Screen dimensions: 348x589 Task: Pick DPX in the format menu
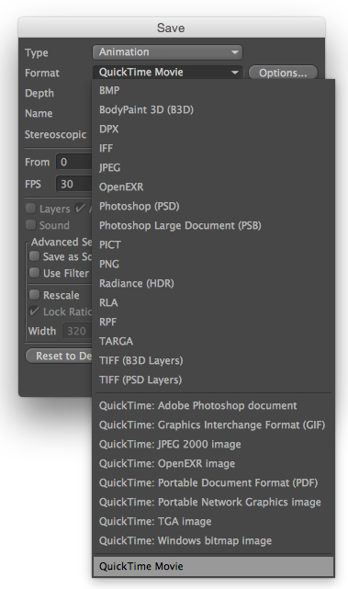pyautogui.click(x=213, y=129)
